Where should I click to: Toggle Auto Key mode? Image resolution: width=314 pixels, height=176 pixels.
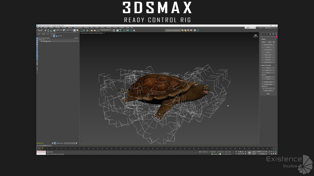pos(254,151)
